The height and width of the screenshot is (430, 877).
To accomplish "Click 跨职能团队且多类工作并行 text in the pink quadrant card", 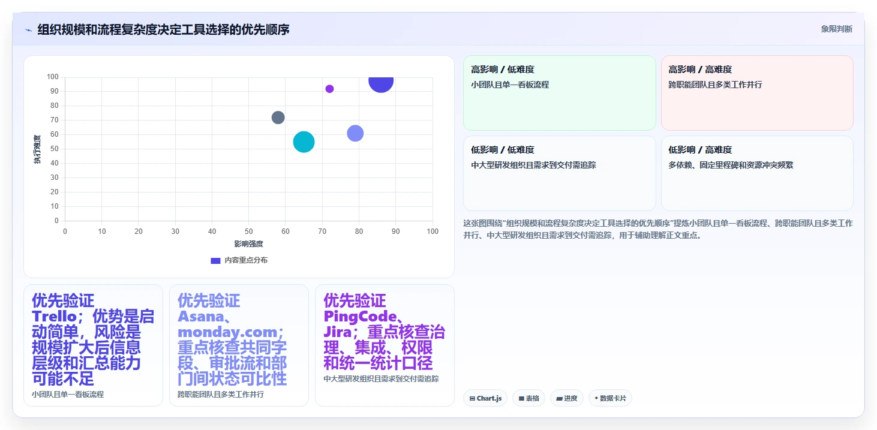I will (715, 85).
